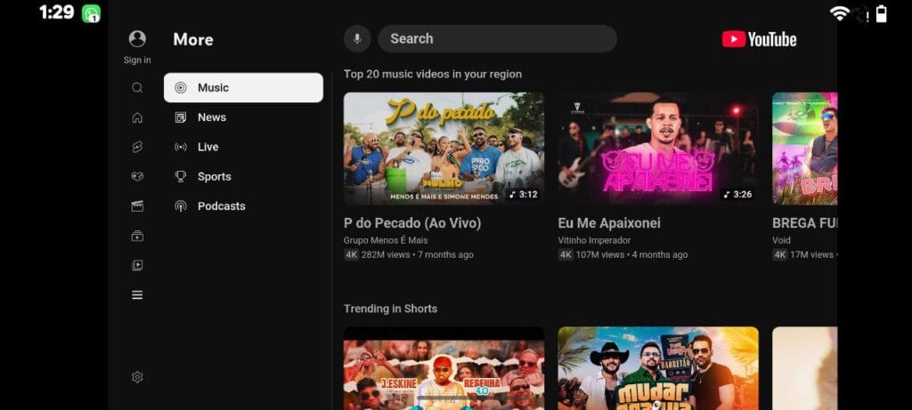The image size is (912, 410).
Task: Tap the 1:29 clock
Action: (x=56, y=12)
